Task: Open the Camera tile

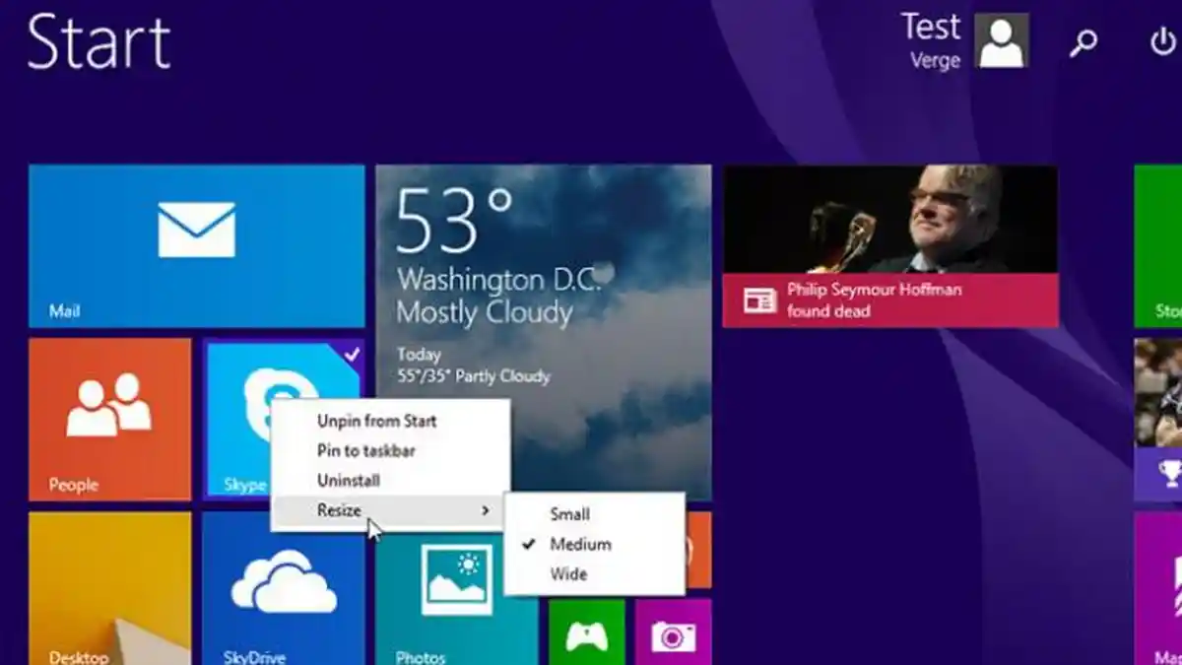Action: coord(673,632)
